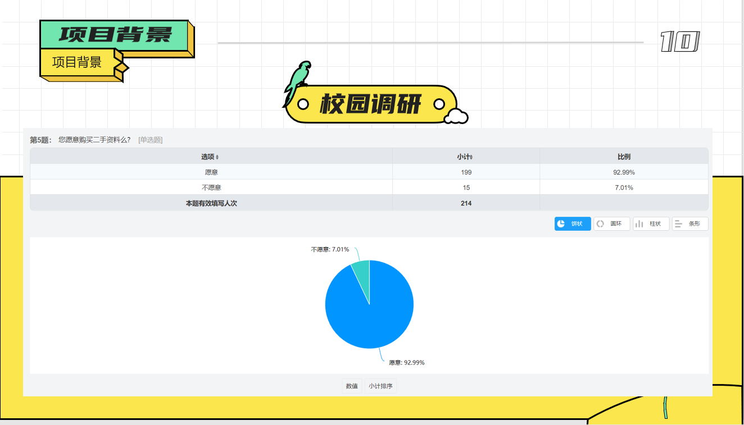Click the white cloud icon beside 校园调研
744x425 pixels.
click(456, 116)
